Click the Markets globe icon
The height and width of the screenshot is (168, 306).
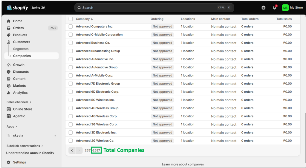coord(9,86)
